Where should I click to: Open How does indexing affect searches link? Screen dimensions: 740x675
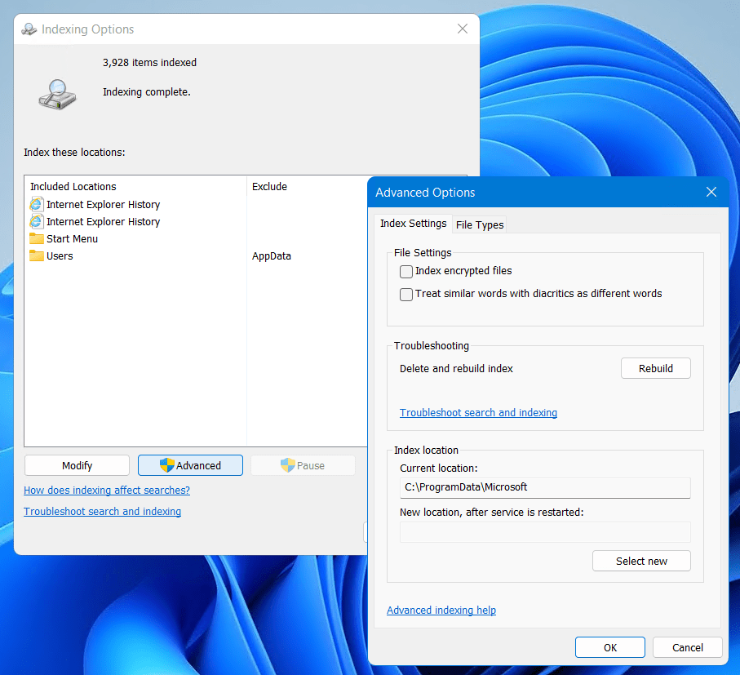pyautogui.click(x=107, y=491)
